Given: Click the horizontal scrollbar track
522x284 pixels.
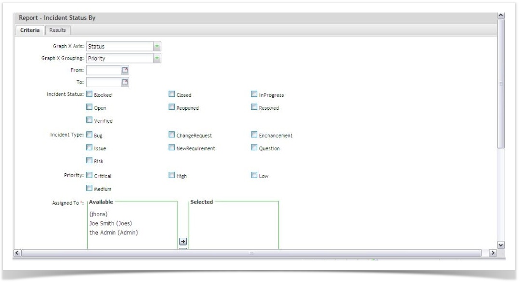Looking at the screenshot, I should (250, 253).
